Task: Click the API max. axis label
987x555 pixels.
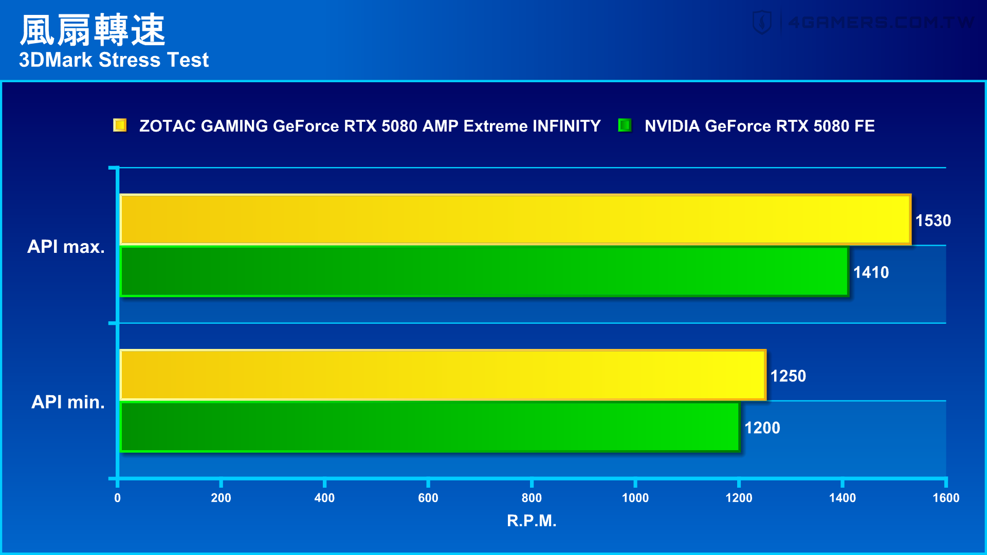Action: pos(66,247)
